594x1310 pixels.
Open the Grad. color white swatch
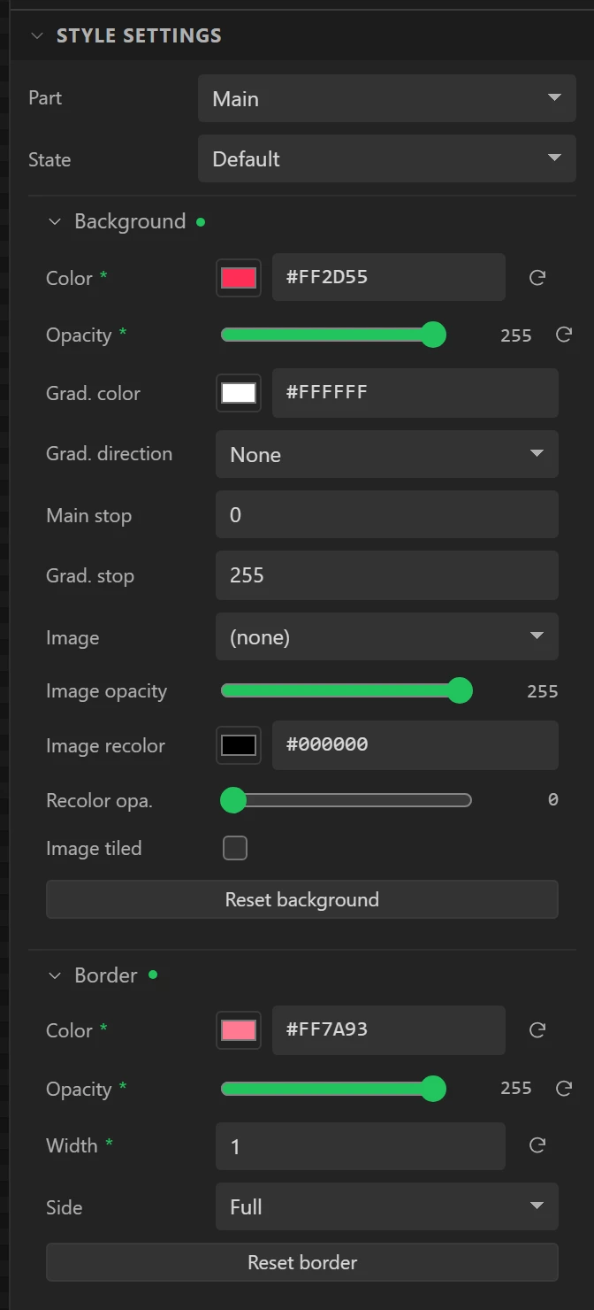(239, 393)
